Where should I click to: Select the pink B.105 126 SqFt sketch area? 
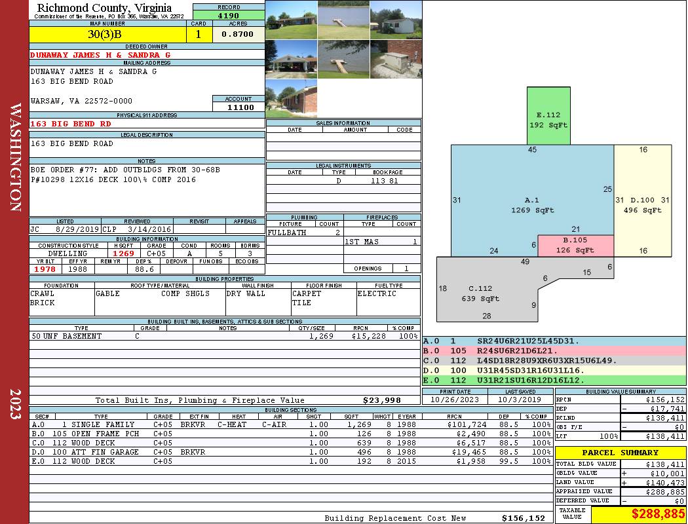[575, 246]
